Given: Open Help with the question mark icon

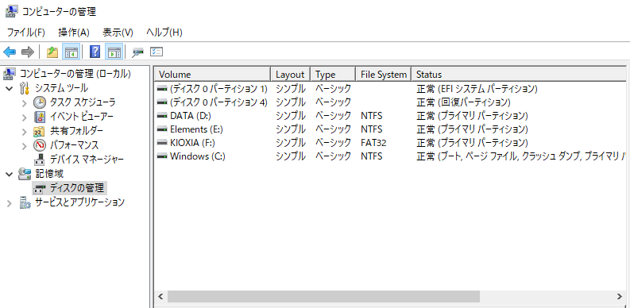Looking at the screenshot, I should [95, 52].
